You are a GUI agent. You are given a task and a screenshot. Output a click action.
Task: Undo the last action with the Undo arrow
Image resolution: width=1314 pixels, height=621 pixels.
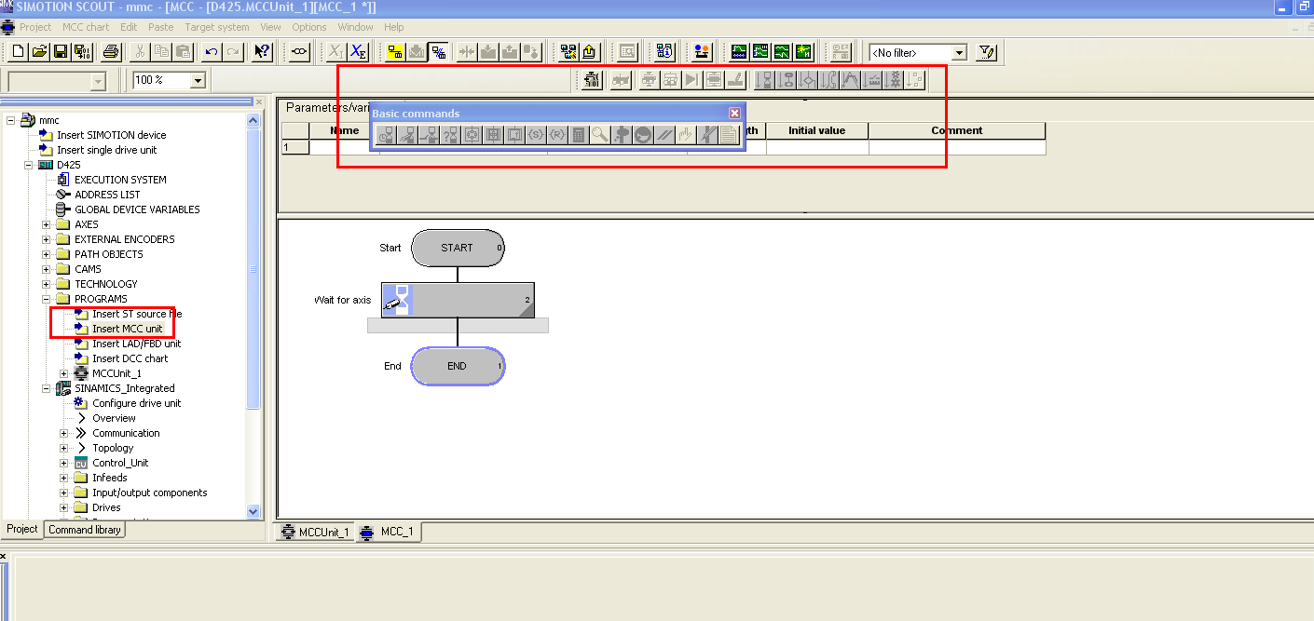(211, 52)
